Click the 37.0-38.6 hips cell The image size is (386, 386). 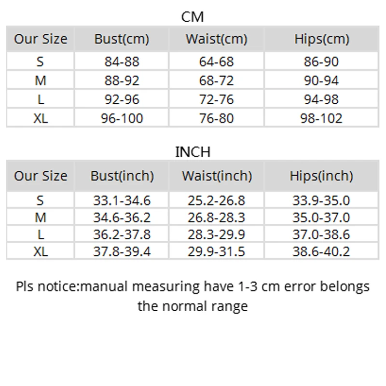click(321, 234)
